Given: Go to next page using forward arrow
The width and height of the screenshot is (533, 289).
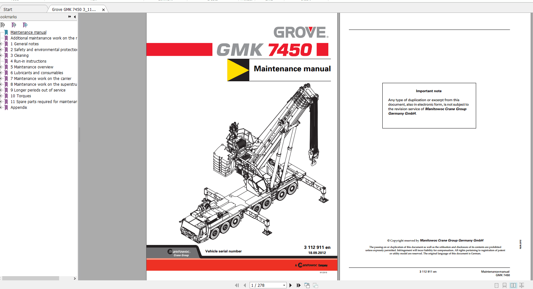Looking at the screenshot, I should click(290, 285).
